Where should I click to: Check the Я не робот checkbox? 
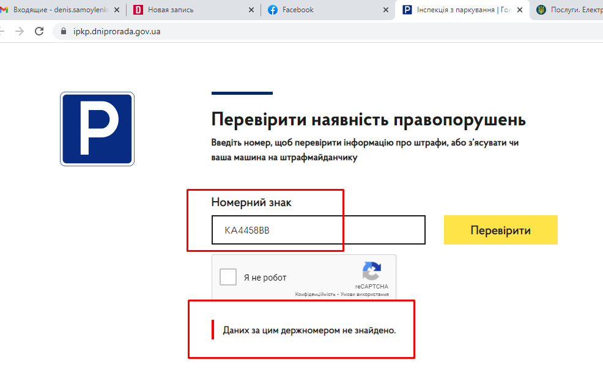[228, 277]
